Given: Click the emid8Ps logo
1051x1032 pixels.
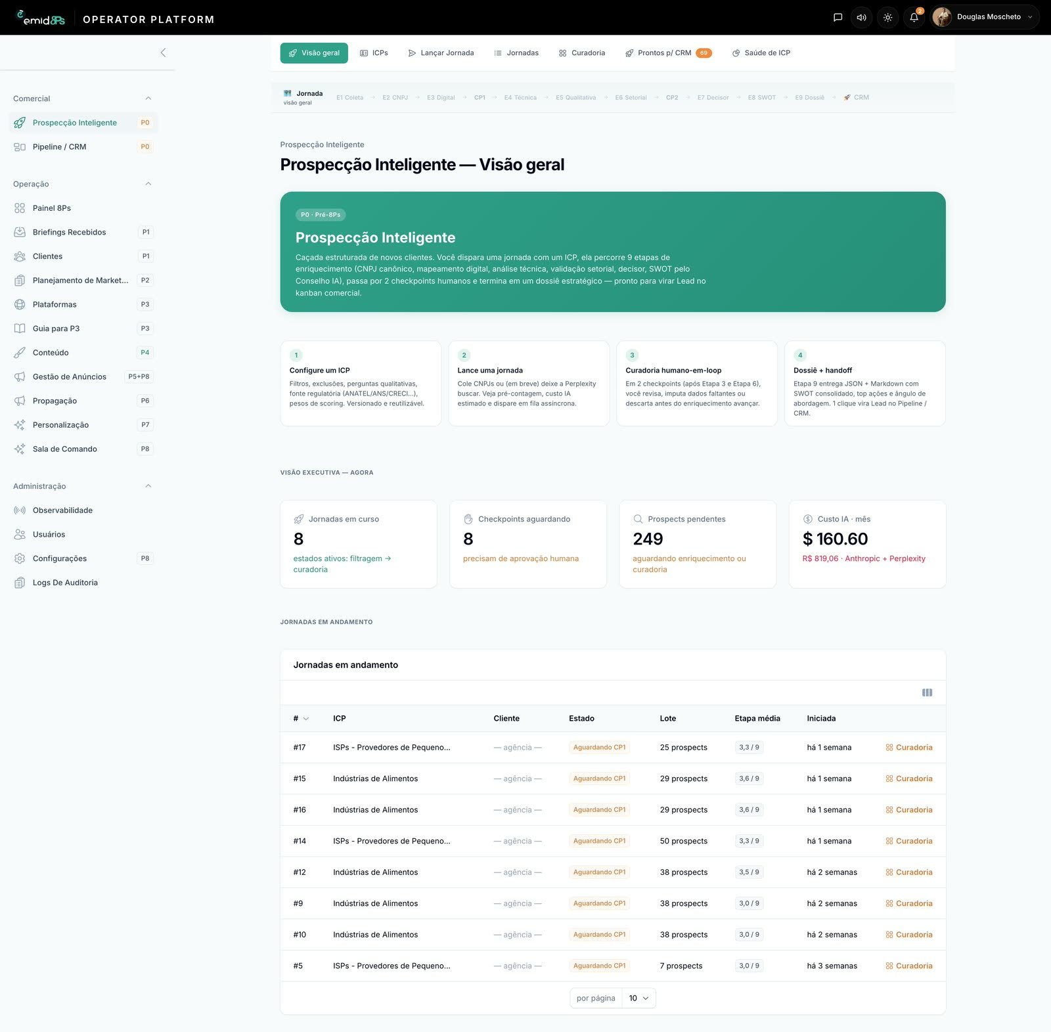Looking at the screenshot, I should pos(41,18).
